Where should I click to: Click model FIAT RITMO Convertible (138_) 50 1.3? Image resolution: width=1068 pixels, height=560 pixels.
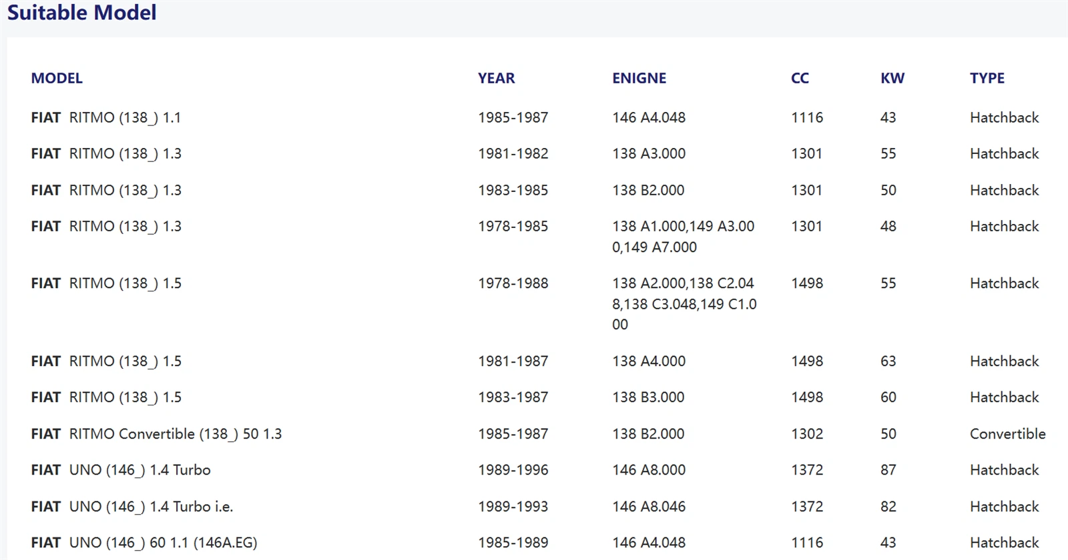[156, 434]
